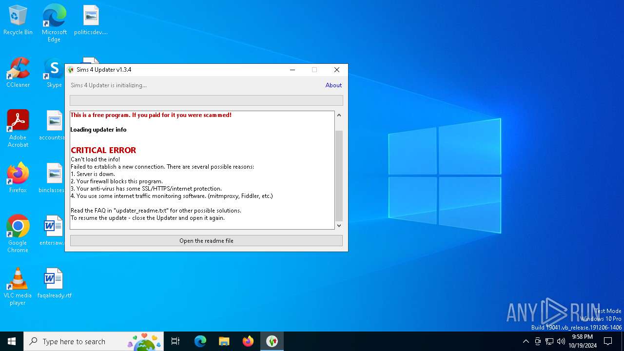The image size is (624, 351).
Task: Open the volume tray icon
Action: click(x=561, y=341)
